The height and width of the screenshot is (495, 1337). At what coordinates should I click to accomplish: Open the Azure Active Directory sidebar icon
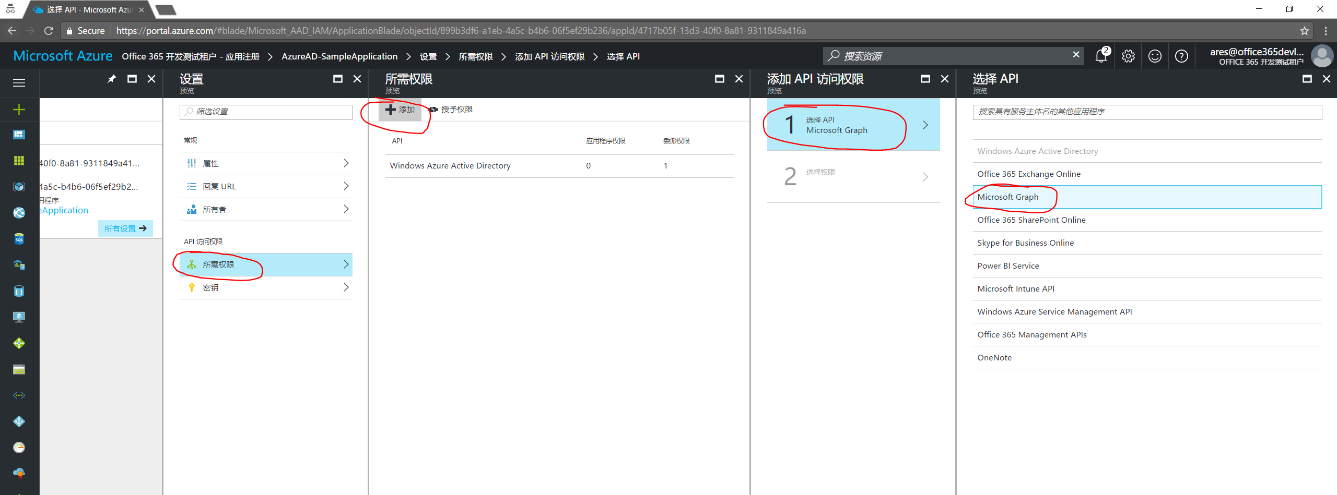click(x=19, y=421)
